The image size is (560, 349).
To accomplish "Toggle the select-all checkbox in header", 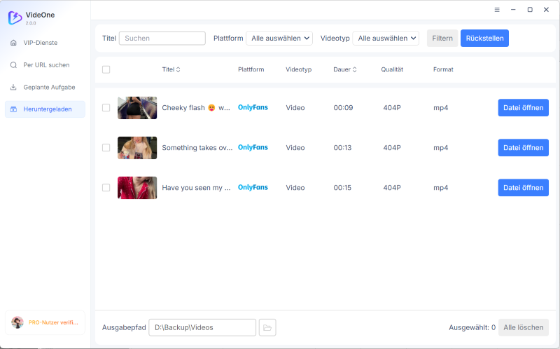I will [106, 69].
